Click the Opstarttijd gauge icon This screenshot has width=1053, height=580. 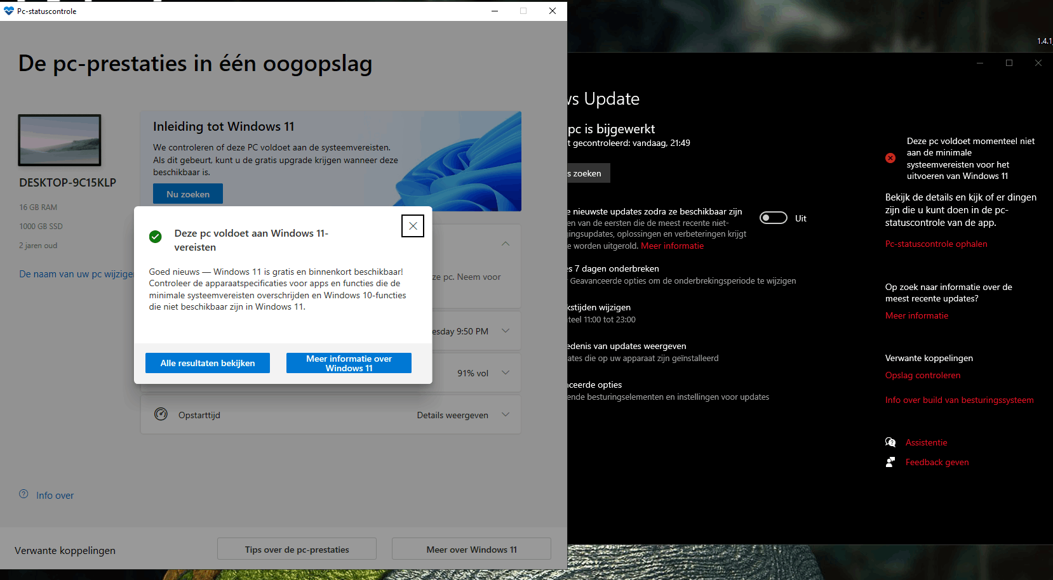point(161,414)
